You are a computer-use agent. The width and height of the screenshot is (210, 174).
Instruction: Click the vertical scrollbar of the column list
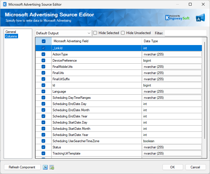tap(204, 90)
